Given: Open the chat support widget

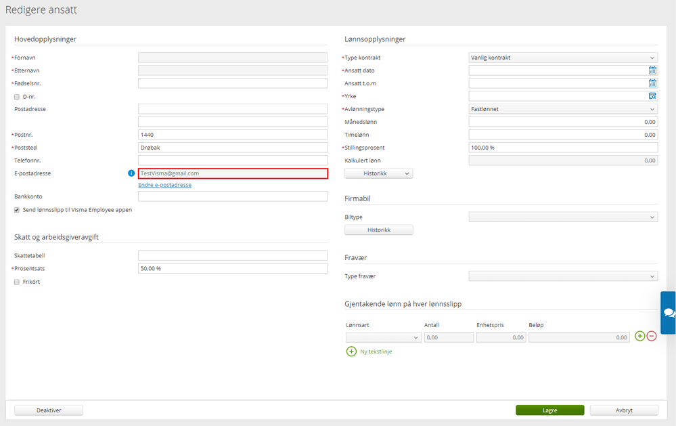Looking at the screenshot, I should [669, 312].
